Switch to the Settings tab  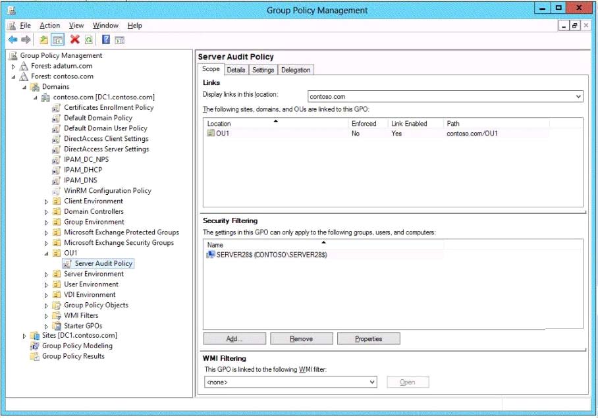(263, 70)
